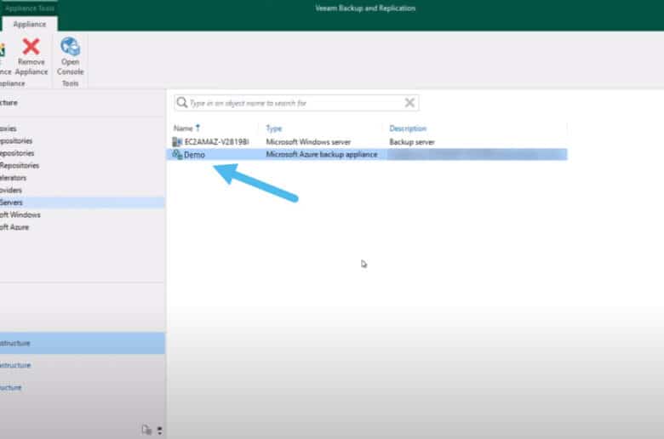Screen dimensions: 664x439
Task: Click the Microsoft Windows server type cell
Action: point(308,142)
